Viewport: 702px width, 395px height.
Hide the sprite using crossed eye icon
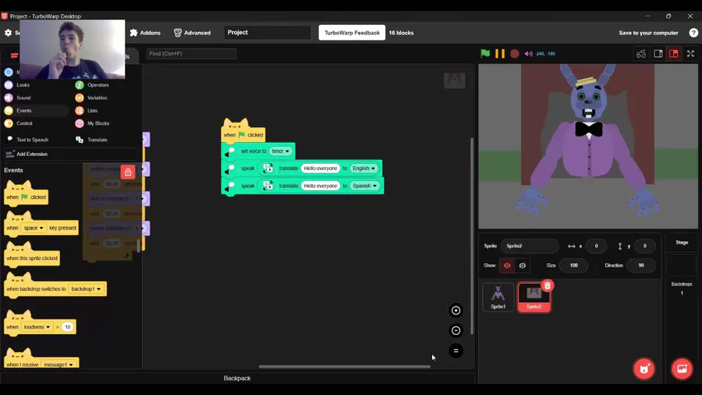(522, 265)
